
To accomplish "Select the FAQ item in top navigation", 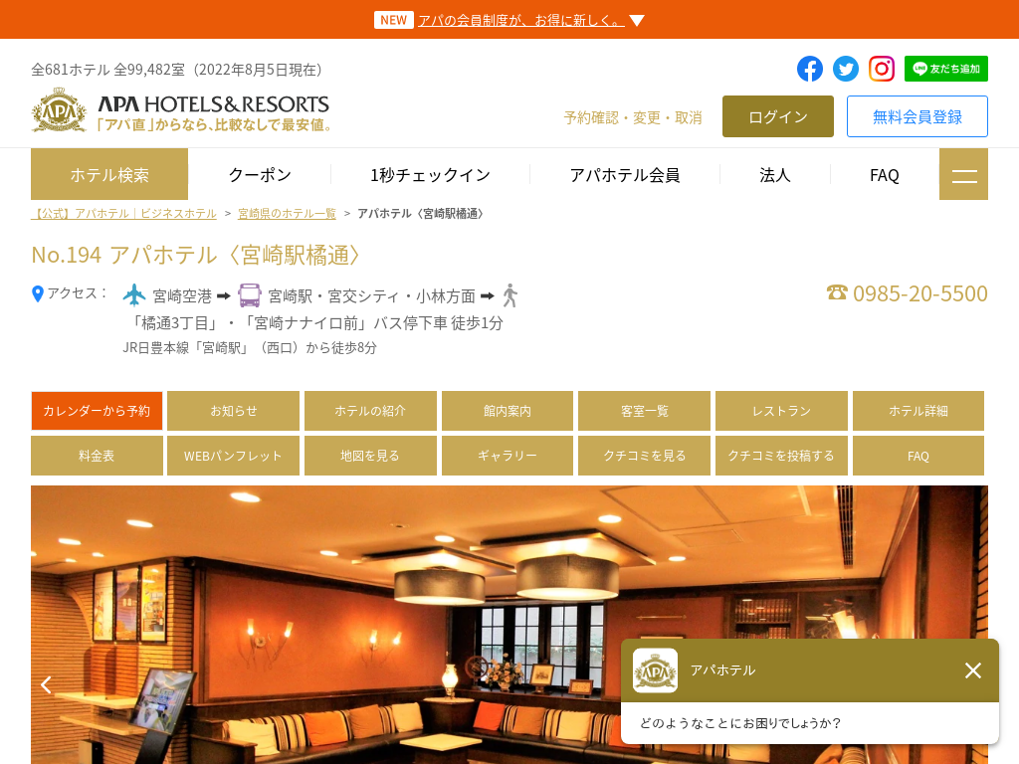I will 885,175.
